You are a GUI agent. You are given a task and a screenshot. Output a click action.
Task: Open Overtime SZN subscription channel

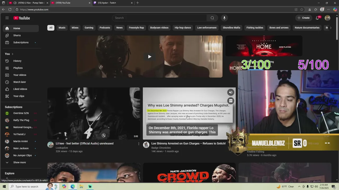point(21,113)
